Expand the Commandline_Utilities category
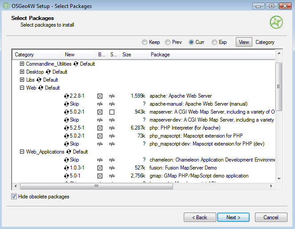 click(x=22, y=64)
